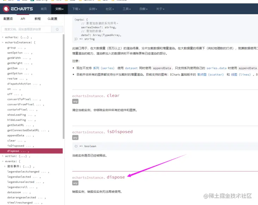
Task: Open the dataset link
Action: (x=131, y=68)
